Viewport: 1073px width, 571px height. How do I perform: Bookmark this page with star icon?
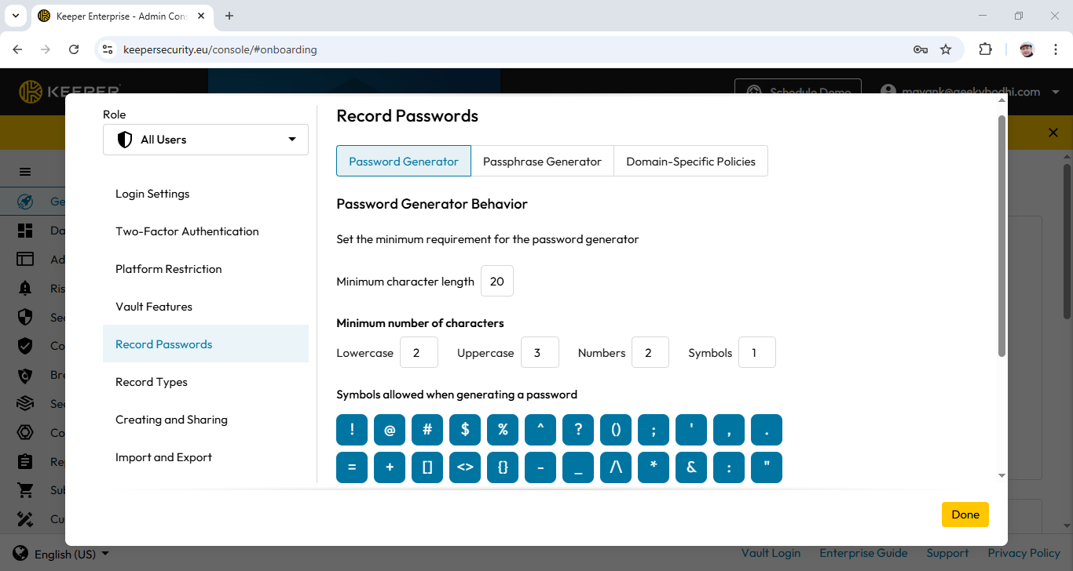coord(946,49)
